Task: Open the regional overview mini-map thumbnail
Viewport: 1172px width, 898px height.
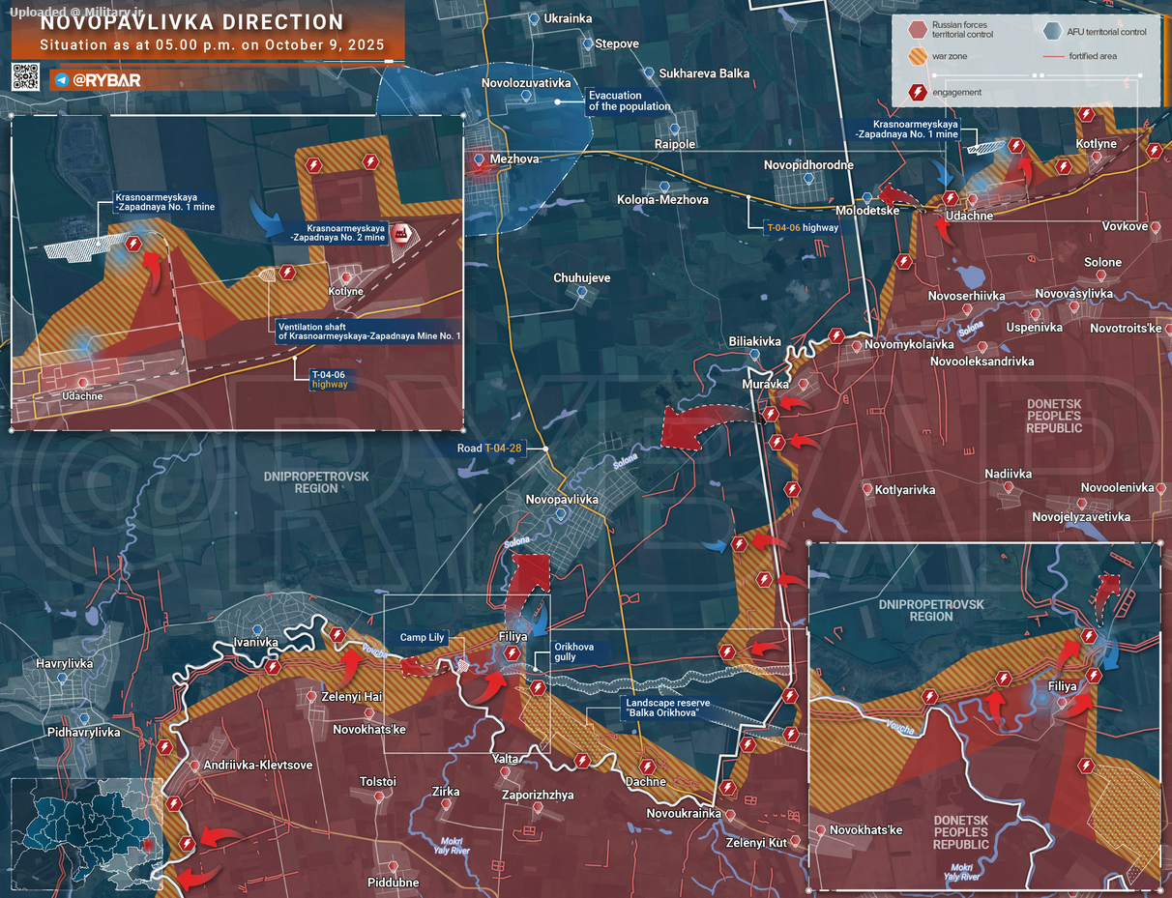Action: point(84,831)
